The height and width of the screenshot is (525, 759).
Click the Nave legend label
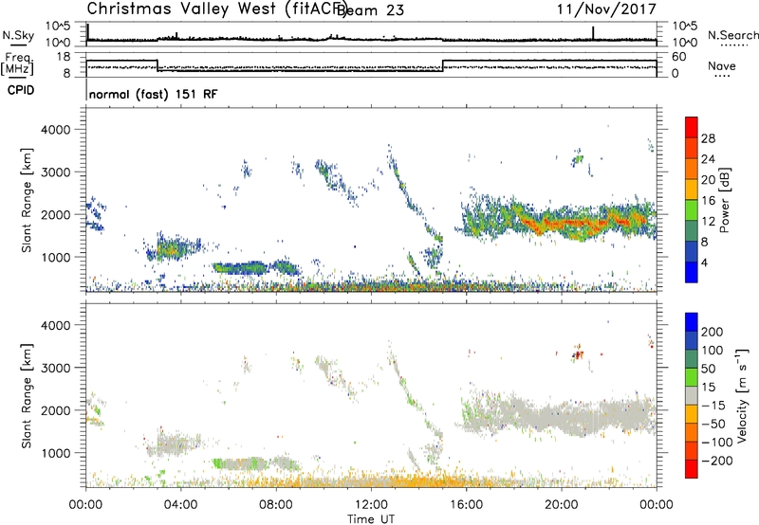[722, 66]
